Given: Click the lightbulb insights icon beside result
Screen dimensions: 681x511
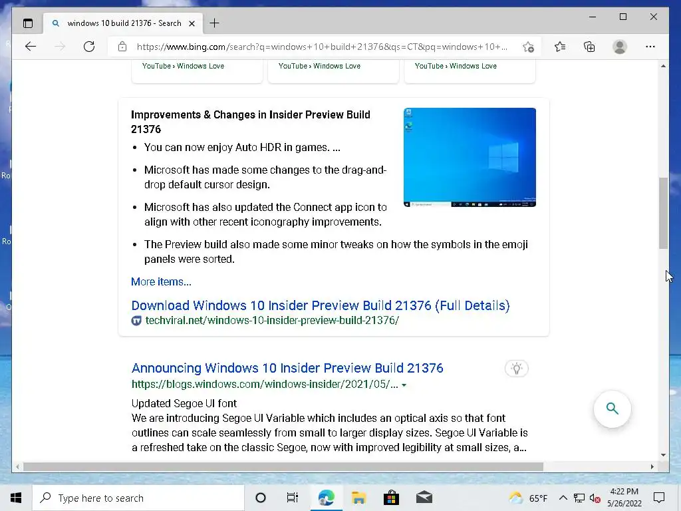Looking at the screenshot, I should [516, 369].
